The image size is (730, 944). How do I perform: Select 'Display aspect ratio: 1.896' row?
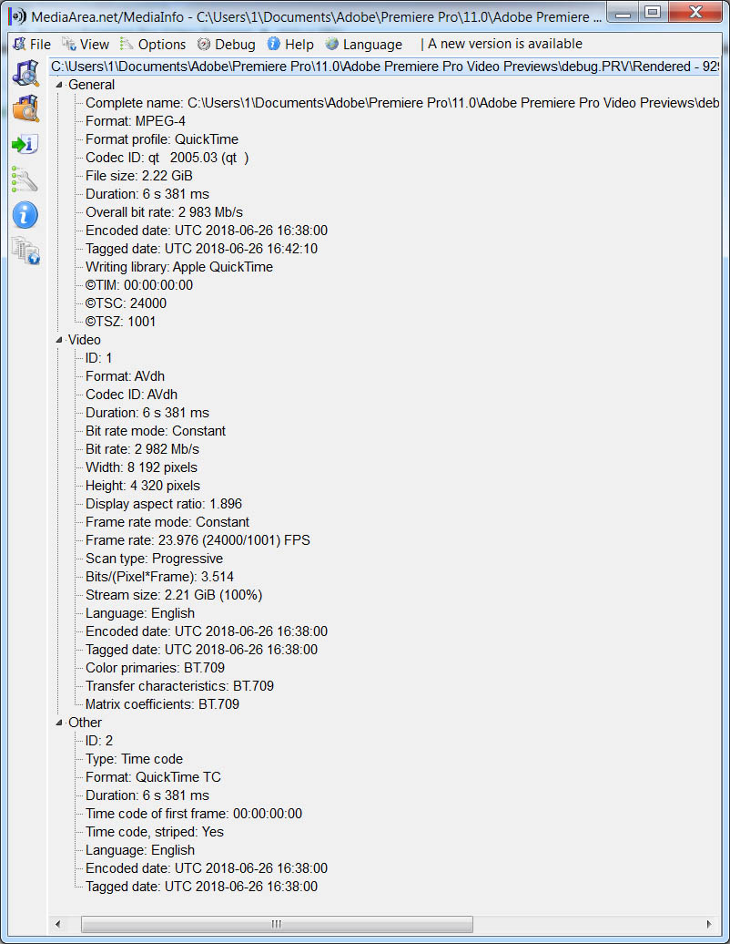point(164,504)
